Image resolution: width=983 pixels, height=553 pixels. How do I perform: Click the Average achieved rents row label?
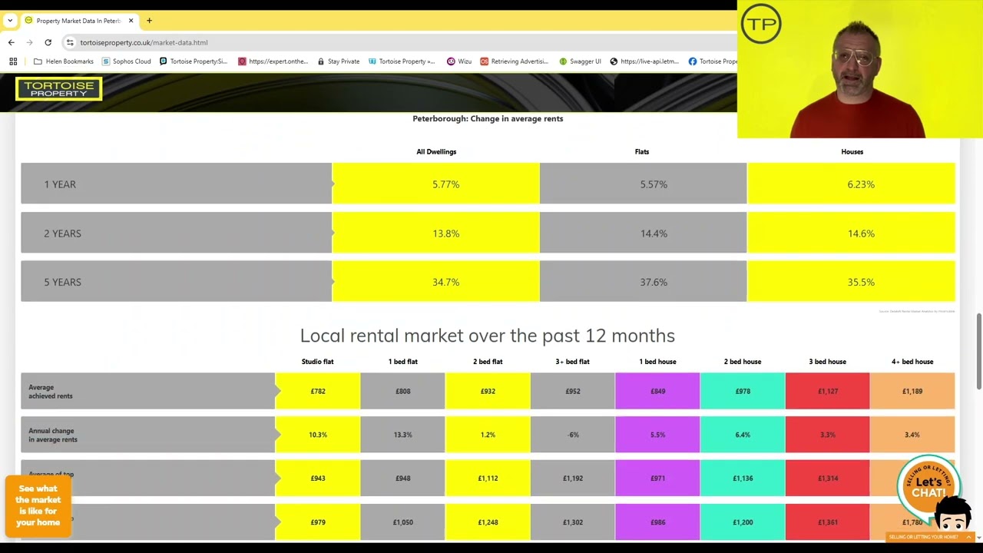50,392
